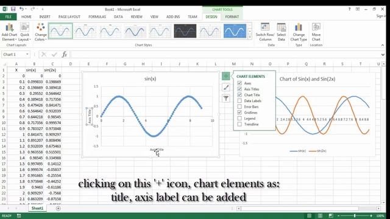
Task: Click the formula bar confirm checkmark icon
Action: [54, 54]
